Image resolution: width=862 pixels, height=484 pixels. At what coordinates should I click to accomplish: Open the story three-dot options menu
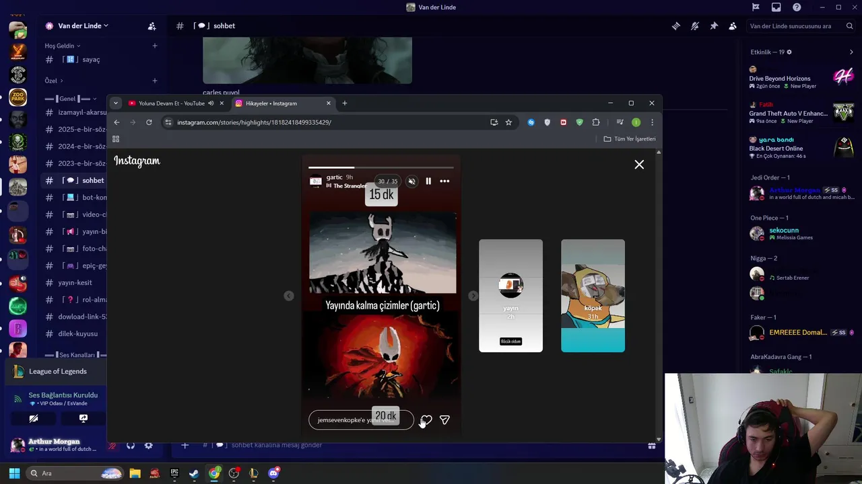pyautogui.click(x=444, y=181)
